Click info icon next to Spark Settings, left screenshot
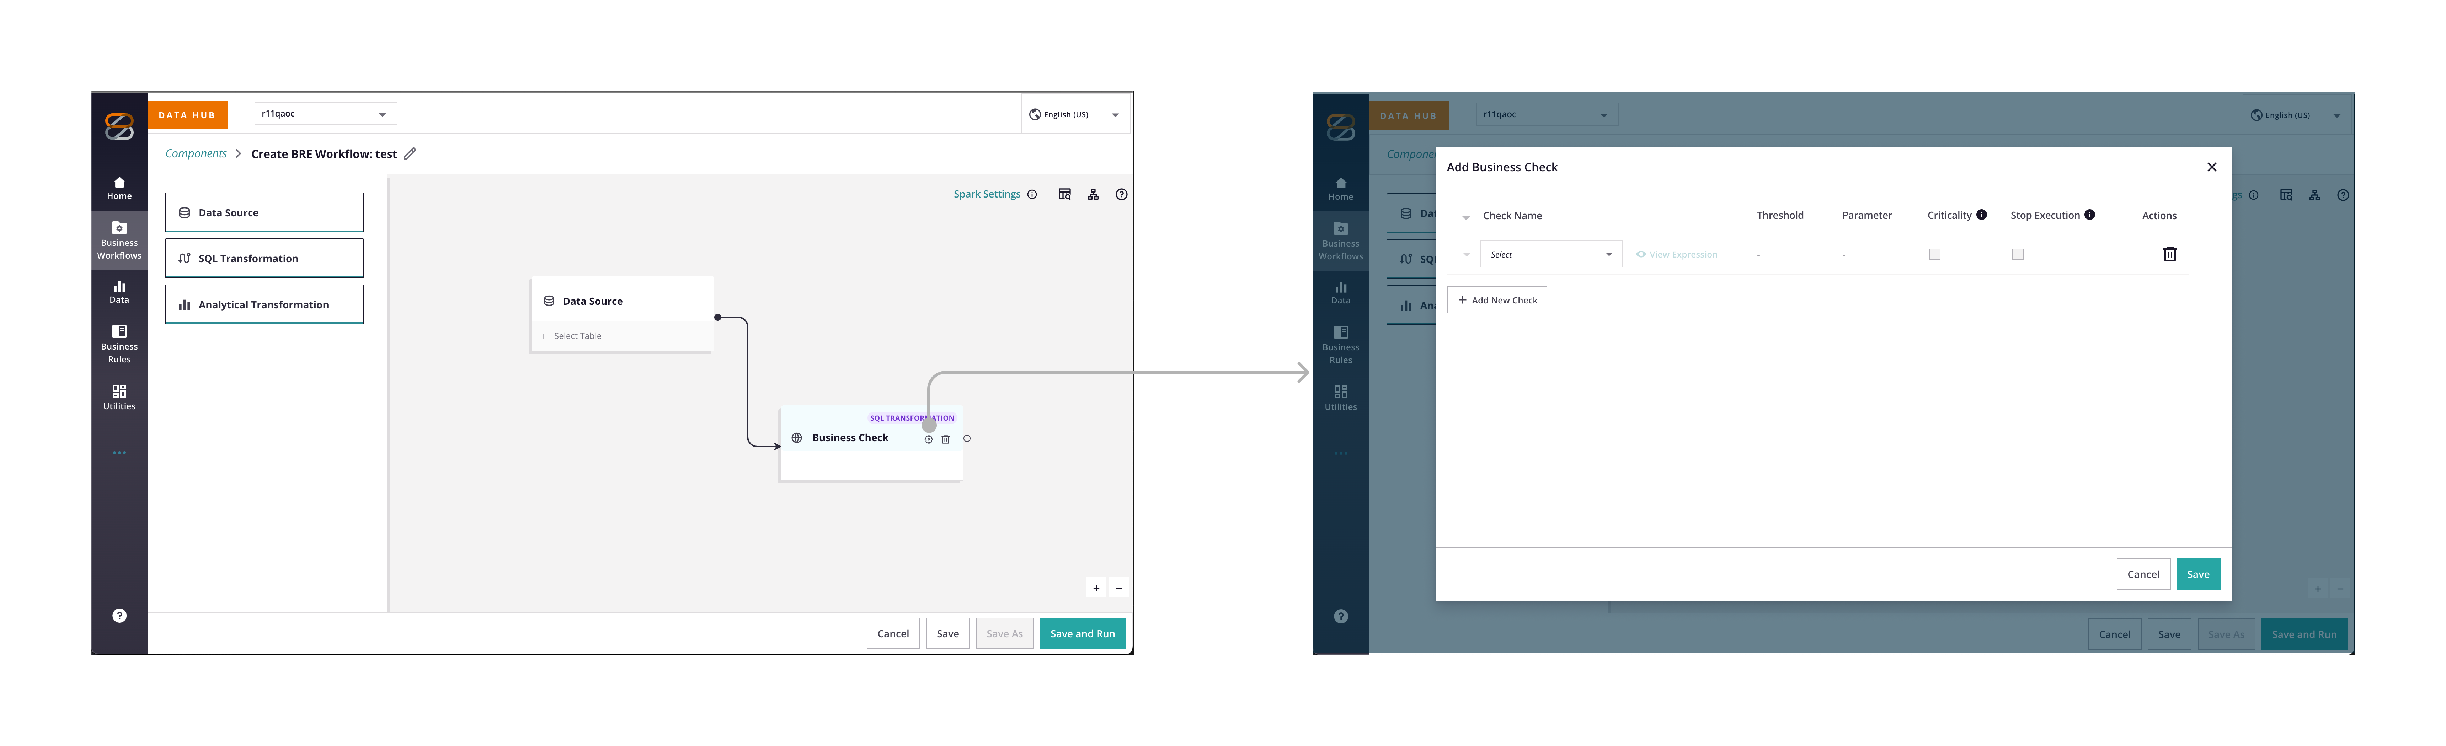The image size is (2446, 746). click(1032, 195)
